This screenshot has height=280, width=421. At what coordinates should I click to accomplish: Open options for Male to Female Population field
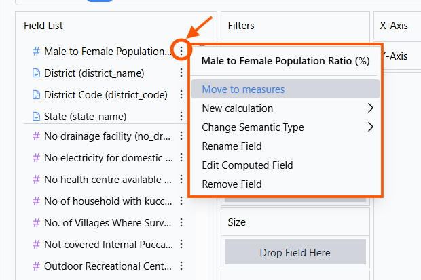(181, 51)
